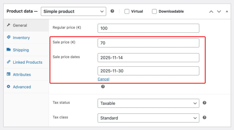This screenshot has height=130, width=234.
Task: Move Product data panel down
Action: 219,11
